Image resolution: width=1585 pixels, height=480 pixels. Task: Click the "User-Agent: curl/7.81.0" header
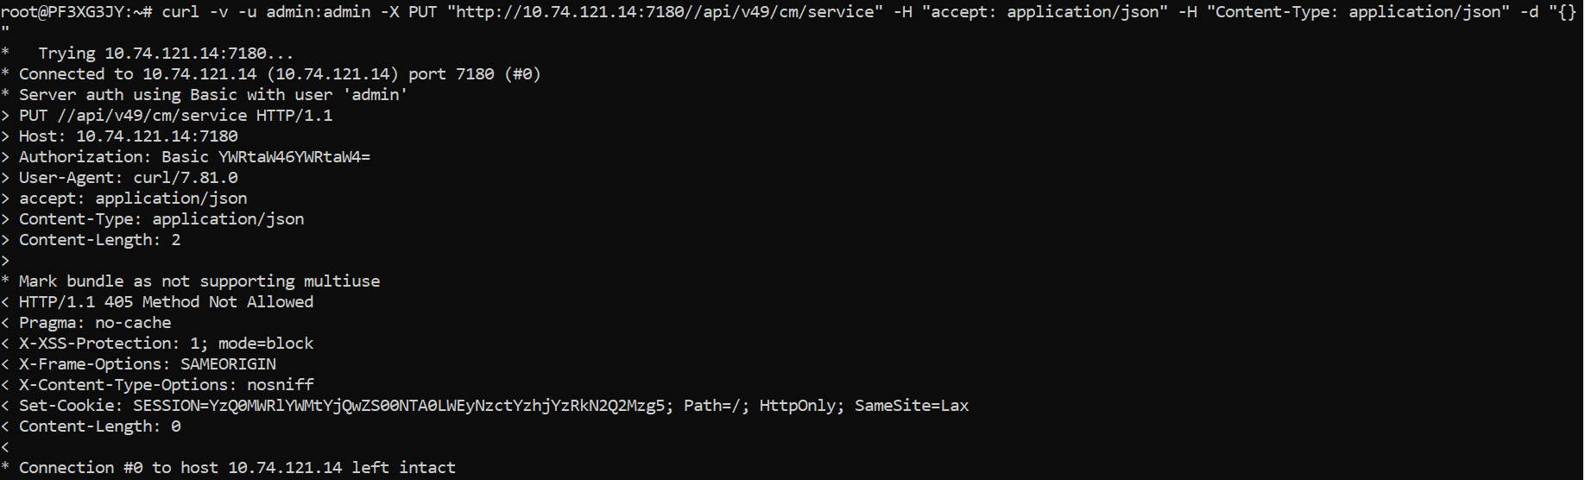pyautogui.click(x=128, y=178)
